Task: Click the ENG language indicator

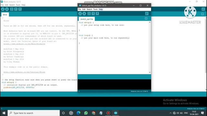Action: point(186,113)
